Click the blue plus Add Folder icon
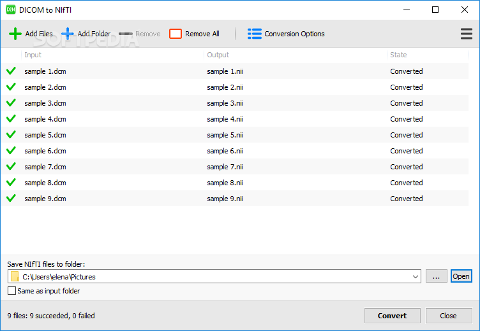 68,34
